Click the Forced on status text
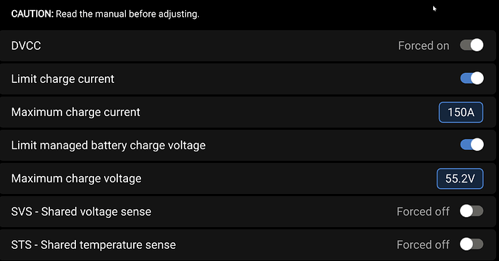Screen dimensions: 499x261 (x=424, y=45)
